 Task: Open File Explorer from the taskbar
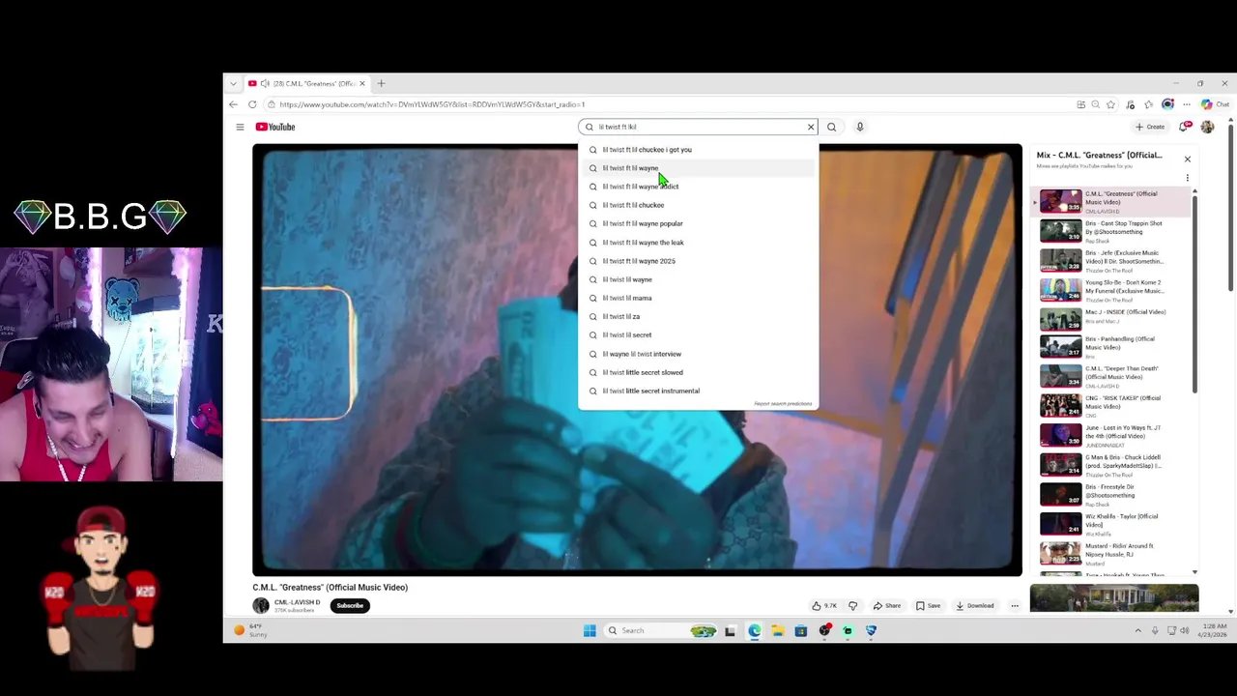777,630
